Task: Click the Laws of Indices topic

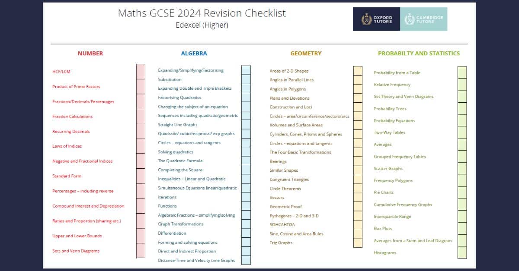Action: tap(67, 146)
